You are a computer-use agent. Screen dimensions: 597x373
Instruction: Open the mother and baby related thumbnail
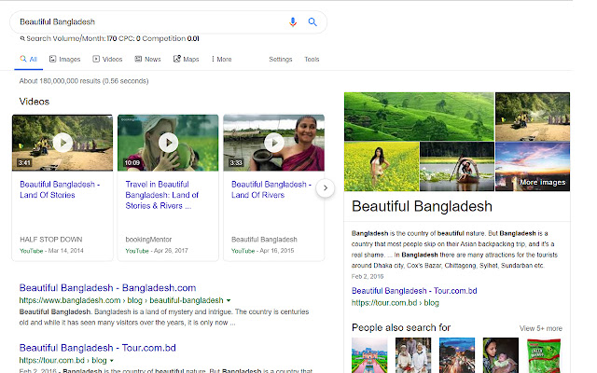pyautogui.click(x=501, y=355)
